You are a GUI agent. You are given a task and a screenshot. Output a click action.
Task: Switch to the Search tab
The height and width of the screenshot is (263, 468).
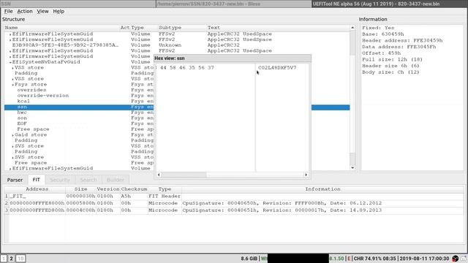tap(88, 180)
